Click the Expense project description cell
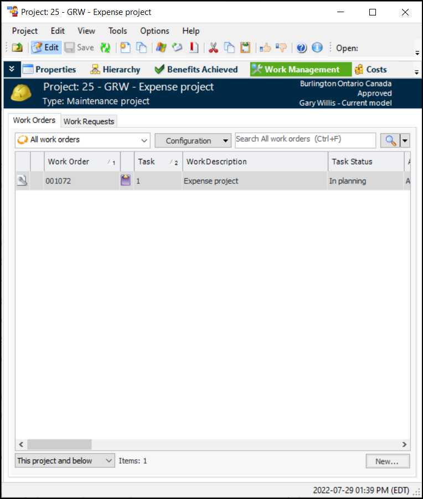The width and height of the screenshot is (423, 499). (x=255, y=181)
